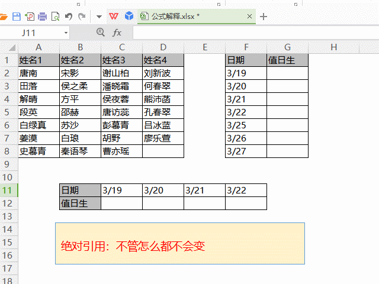The width and height of the screenshot is (379, 284).
Task: Click the 3/20 cell in row 11
Action: (163, 191)
